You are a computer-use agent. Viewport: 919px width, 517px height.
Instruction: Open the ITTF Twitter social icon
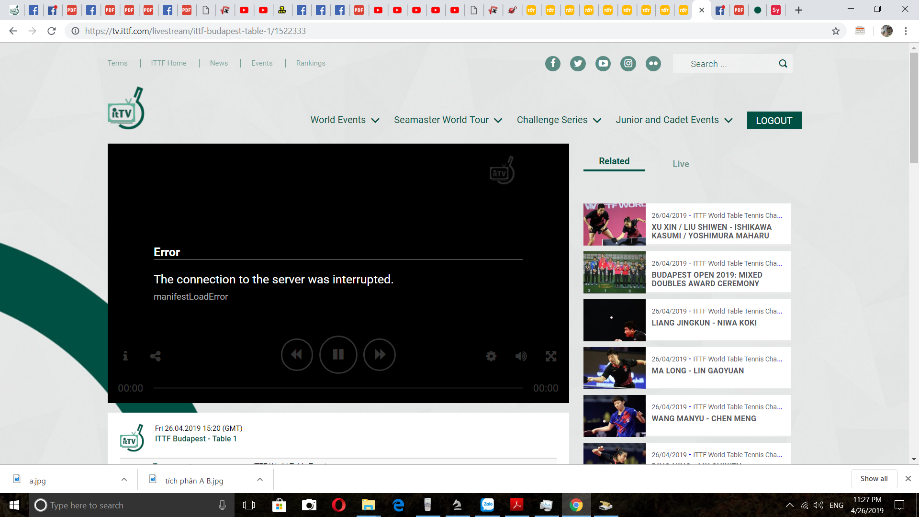pyautogui.click(x=578, y=64)
